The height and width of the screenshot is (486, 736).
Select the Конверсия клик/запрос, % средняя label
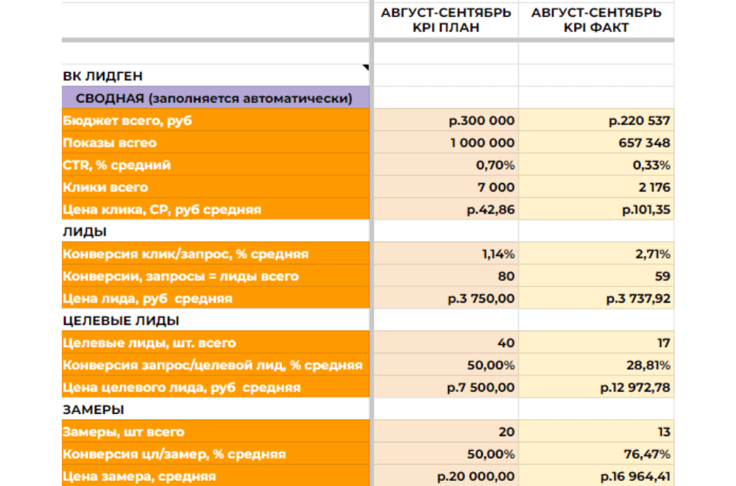(x=216, y=253)
